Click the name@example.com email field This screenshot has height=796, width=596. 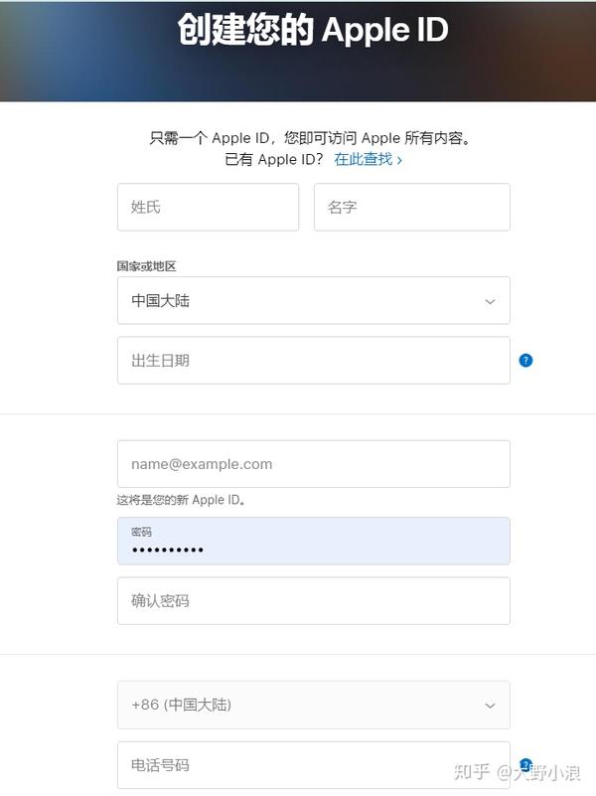[x=314, y=464]
